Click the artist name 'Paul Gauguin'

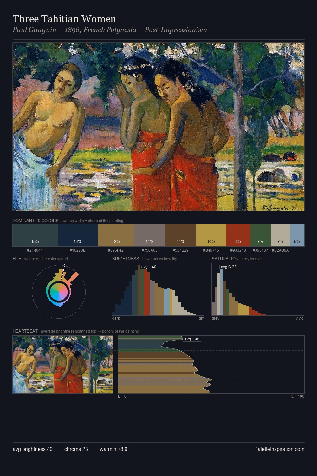pyautogui.click(x=35, y=30)
